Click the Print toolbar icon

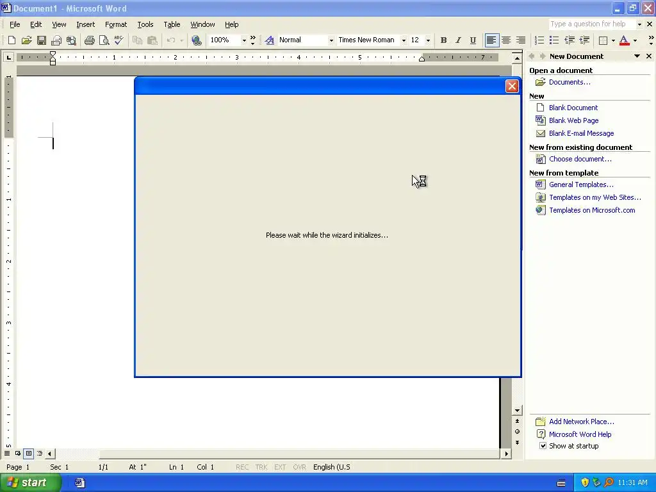pos(90,40)
